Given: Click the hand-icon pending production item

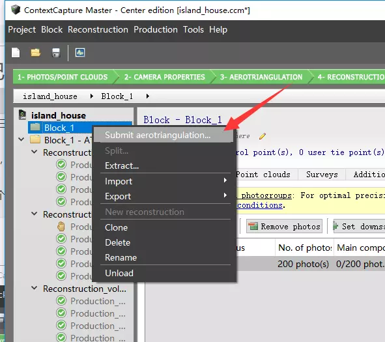Looking at the screenshot, I should (x=61, y=226).
